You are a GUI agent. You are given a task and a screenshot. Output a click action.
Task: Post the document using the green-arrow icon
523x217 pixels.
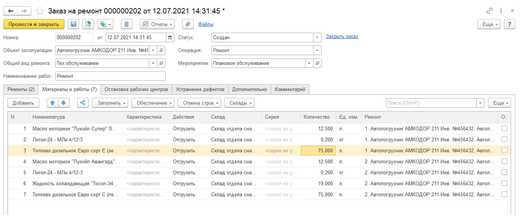(x=88, y=24)
